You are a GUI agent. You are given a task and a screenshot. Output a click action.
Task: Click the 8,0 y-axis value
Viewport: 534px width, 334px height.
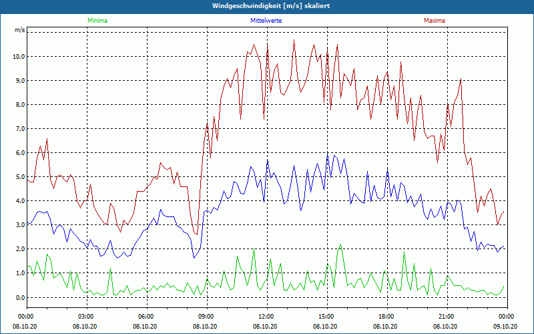click(x=20, y=105)
